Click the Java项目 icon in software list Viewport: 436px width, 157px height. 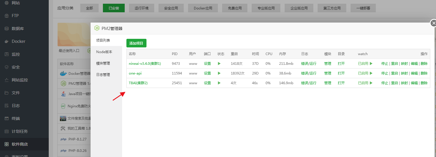(x=63, y=94)
